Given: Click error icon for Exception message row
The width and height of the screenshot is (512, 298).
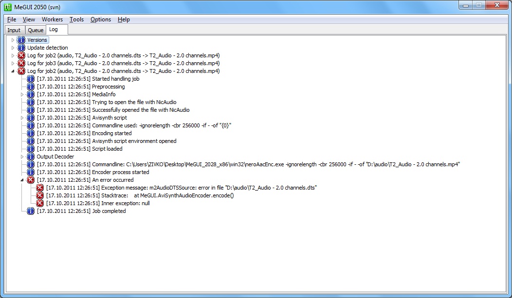Looking at the screenshot, I should coord(40,188).
